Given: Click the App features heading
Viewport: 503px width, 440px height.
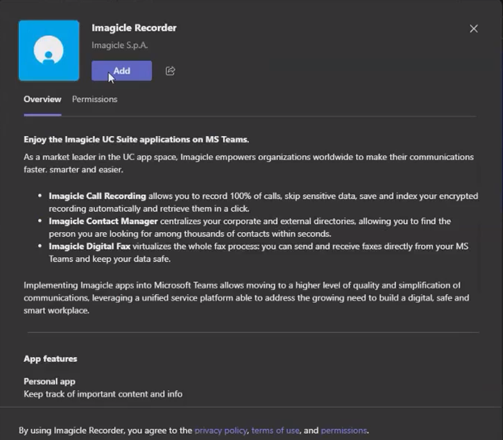Looking at the screenshot, I should click(50, 359).
